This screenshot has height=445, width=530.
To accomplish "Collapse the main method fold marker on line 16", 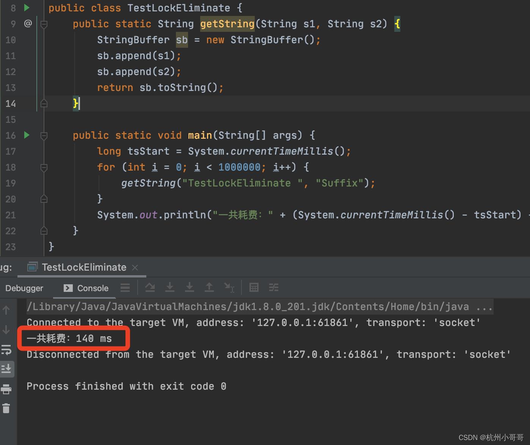I will coord(44,136).
